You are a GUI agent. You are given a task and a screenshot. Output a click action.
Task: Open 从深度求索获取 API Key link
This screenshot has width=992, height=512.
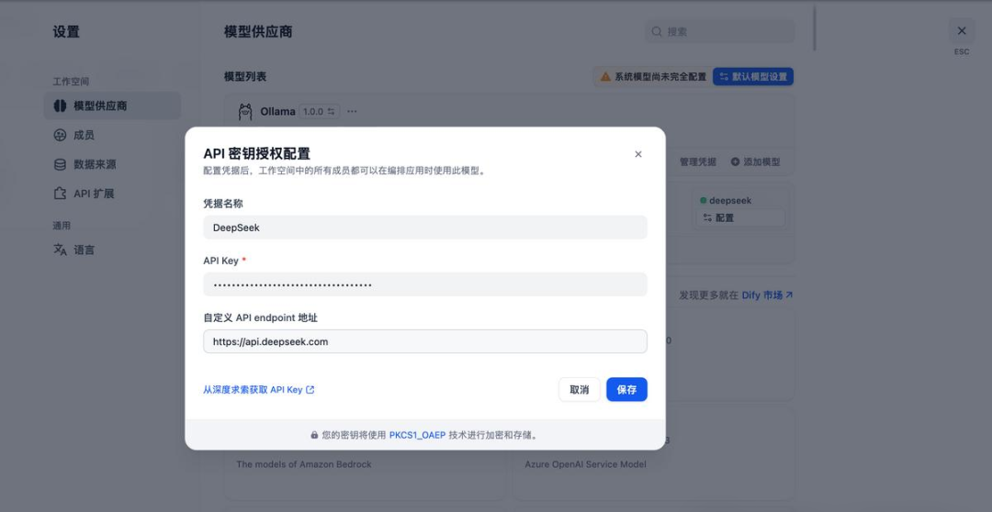click(259, 390)
